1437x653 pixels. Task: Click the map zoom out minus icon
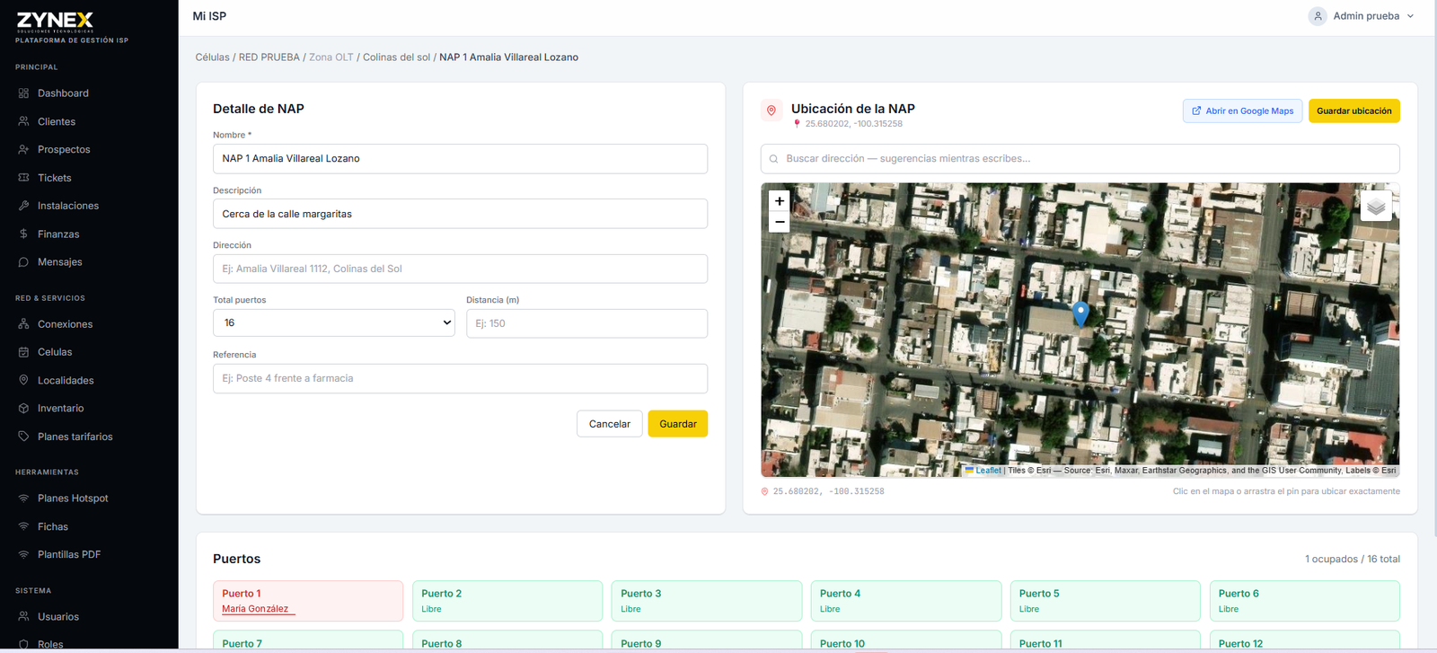click(780, 222)
